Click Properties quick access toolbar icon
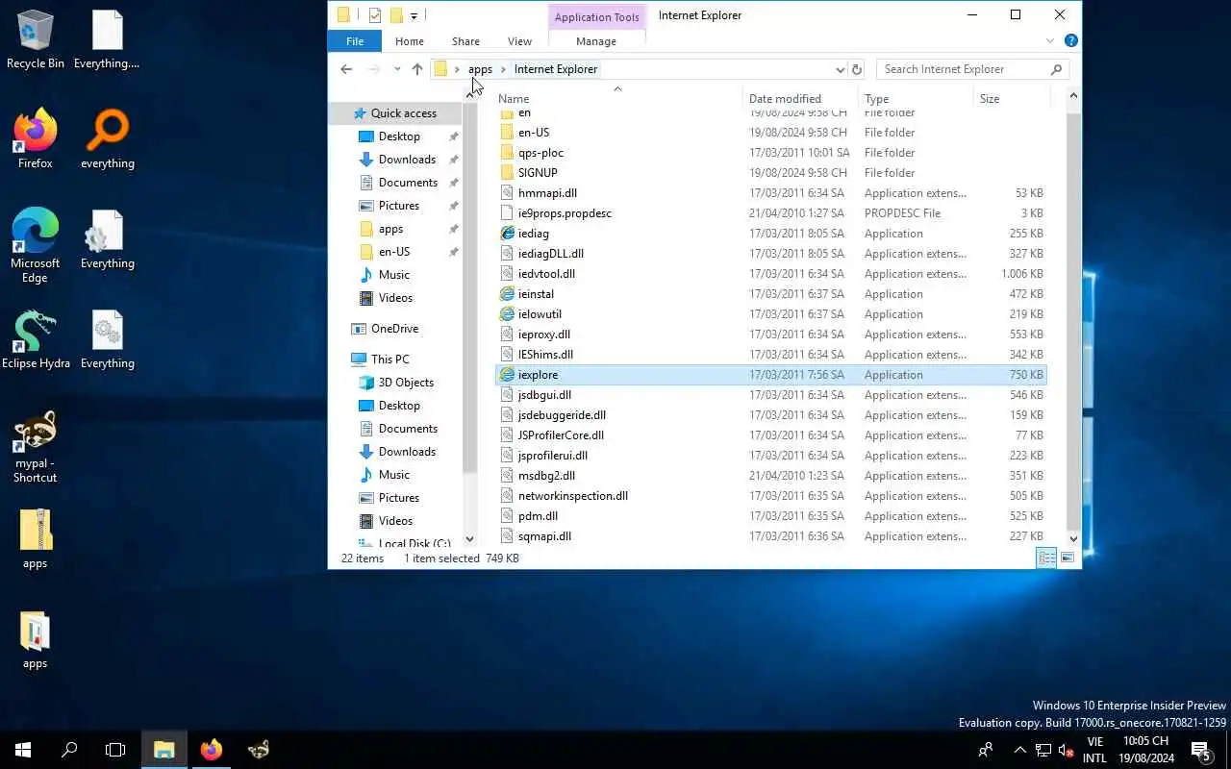Viewport: 1231px width, 769px height. click(x=375, y=15)
